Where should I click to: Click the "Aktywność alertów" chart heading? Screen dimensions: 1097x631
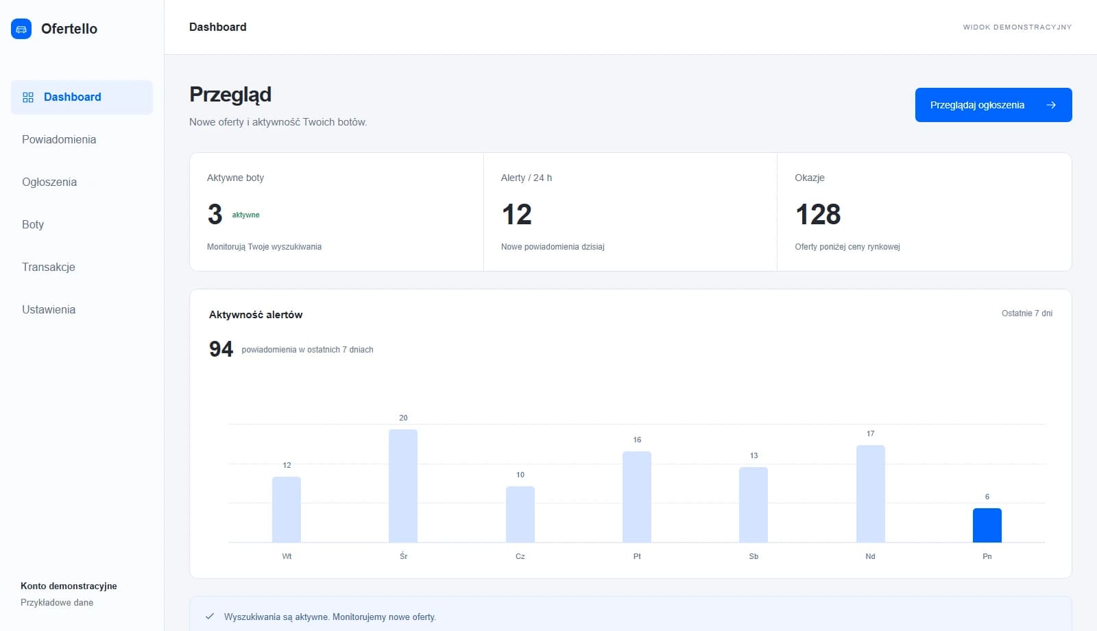point(256,315)
